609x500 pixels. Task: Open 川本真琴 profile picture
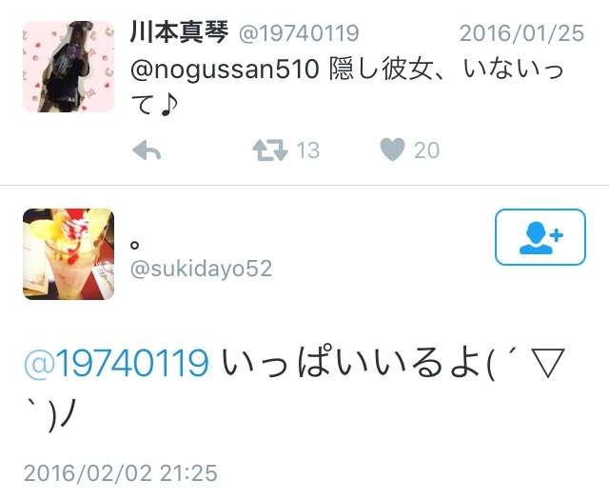click(x=69, y=67)
